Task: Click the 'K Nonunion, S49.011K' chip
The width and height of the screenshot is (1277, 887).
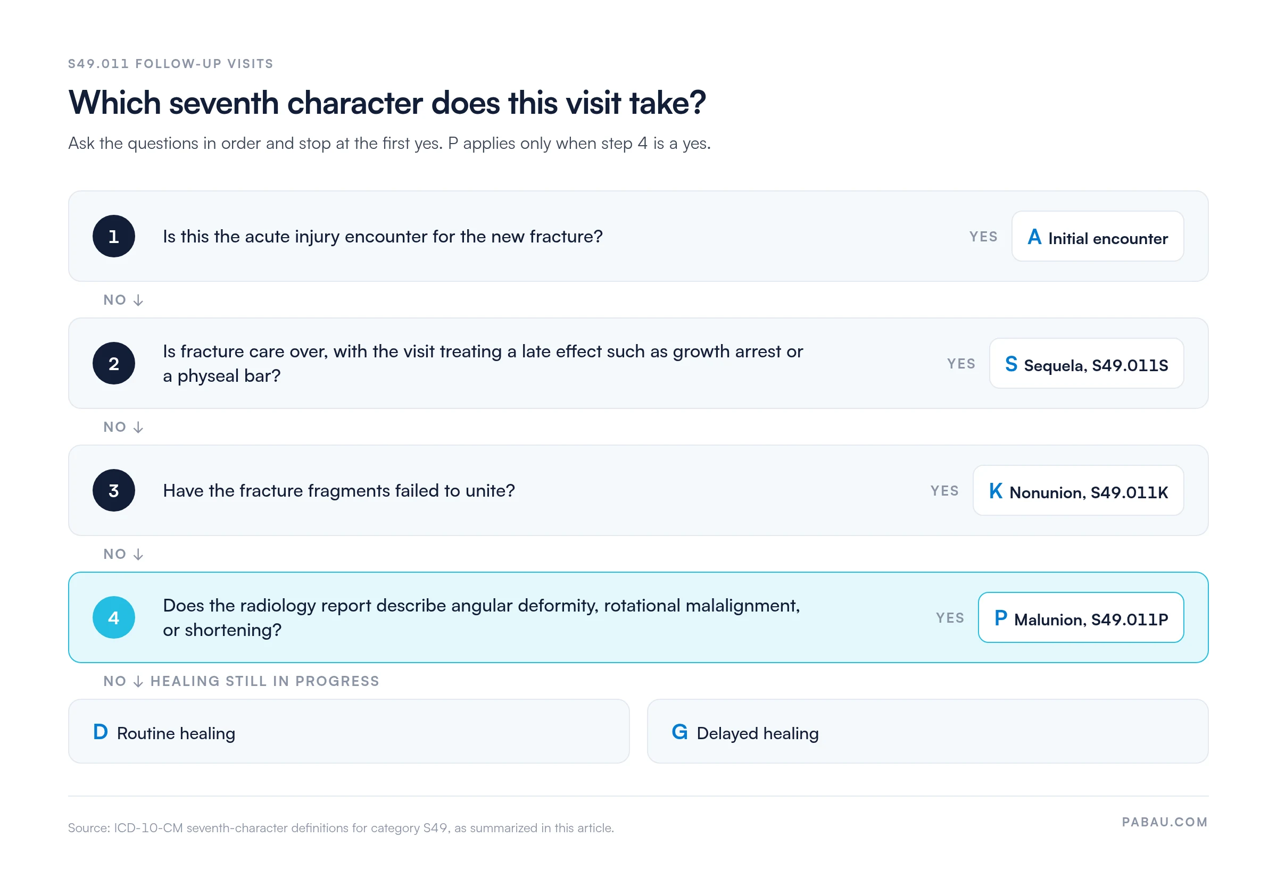Action: click(x=1077, y=490)
